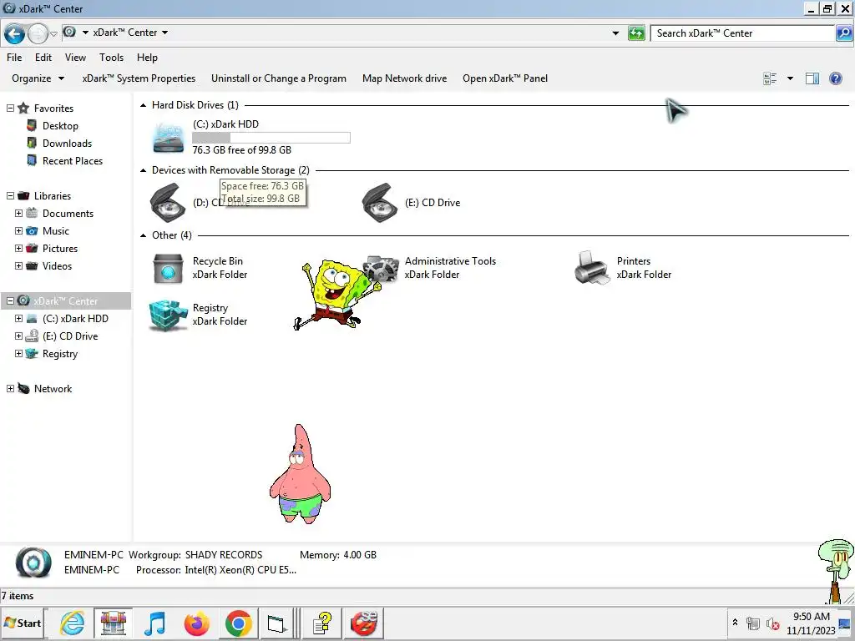Click the question mark taskbar icon
This screenshot has width=855, height=641.
click(322, 623)
